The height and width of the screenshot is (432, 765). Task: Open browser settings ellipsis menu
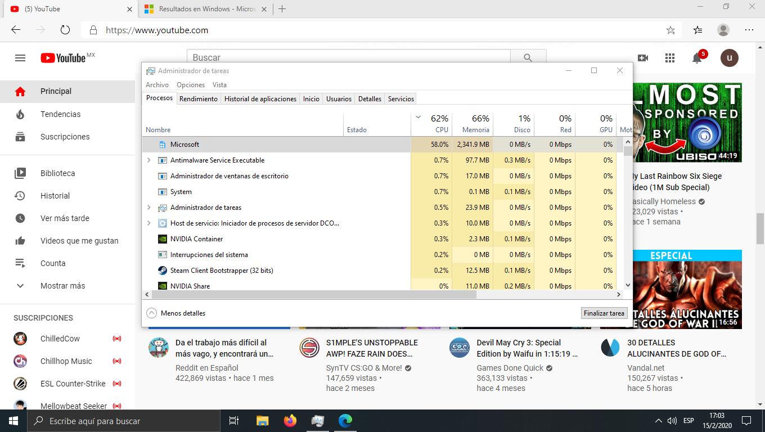tap(749, 30)
